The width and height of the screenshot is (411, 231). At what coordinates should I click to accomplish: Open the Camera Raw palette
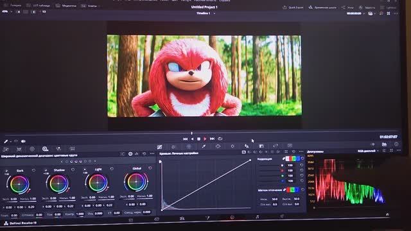(x=6, y=149)
